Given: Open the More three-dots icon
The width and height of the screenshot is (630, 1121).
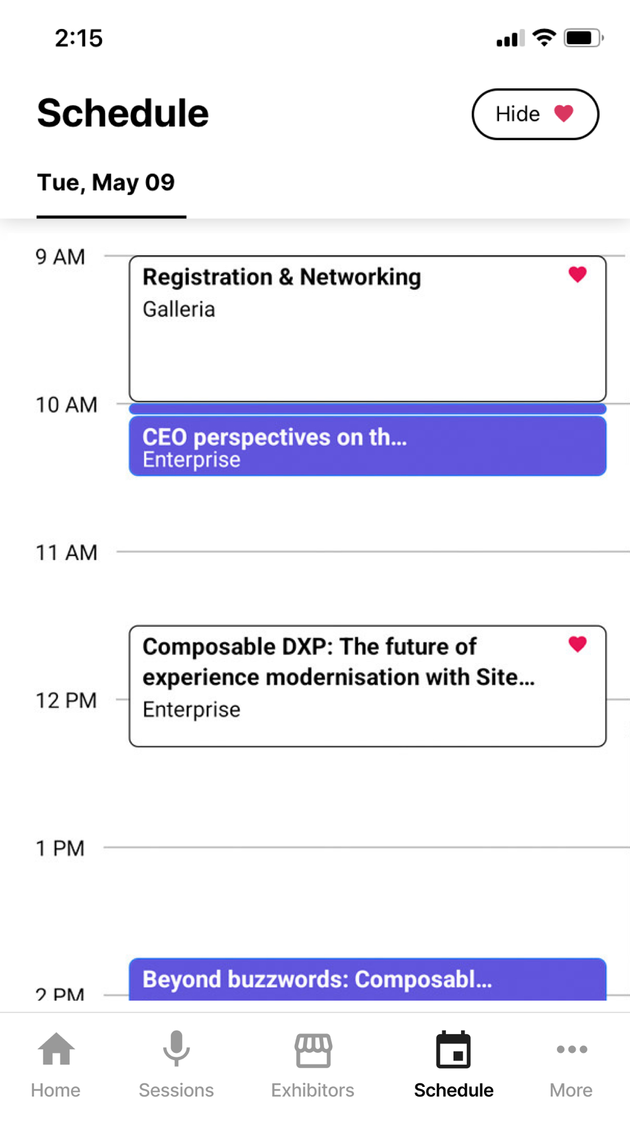Looking at the screenshot, I should click(x=572, y=1049).
